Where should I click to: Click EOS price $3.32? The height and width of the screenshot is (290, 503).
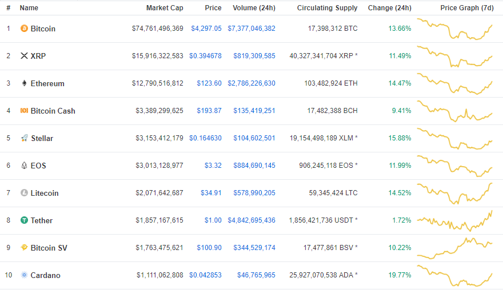click(213, 166)
